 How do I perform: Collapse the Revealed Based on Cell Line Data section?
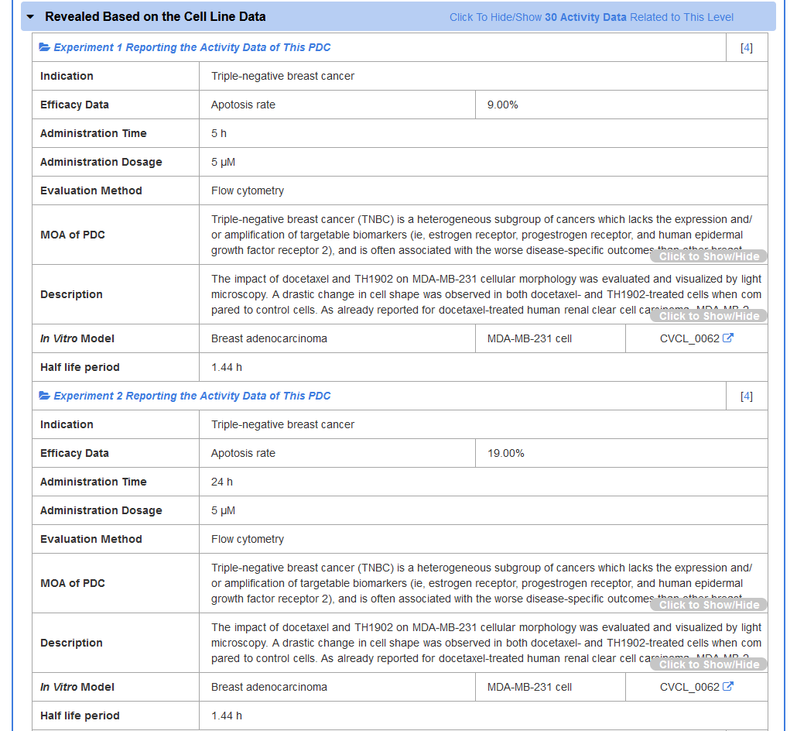click(30, 16)
